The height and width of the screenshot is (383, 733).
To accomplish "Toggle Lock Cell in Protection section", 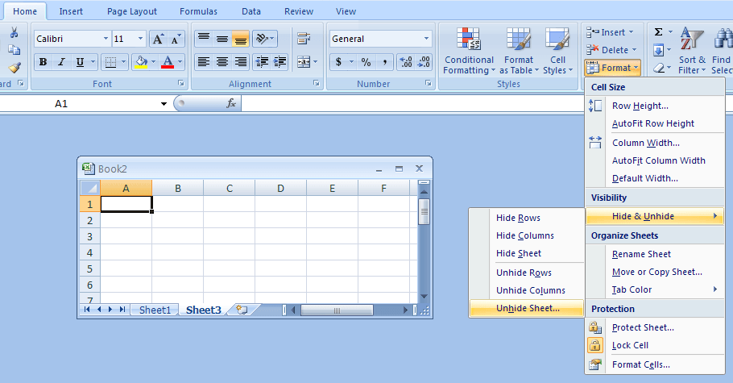I will coord(630,345).
